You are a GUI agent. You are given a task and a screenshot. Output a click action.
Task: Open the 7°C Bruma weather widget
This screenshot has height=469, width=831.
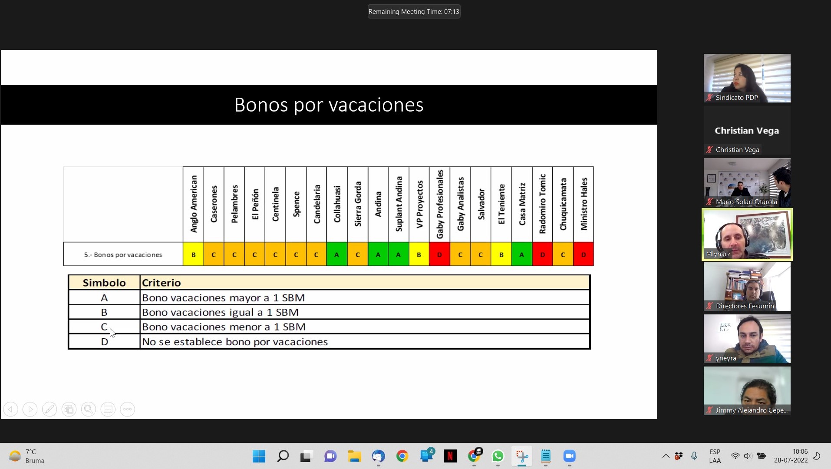27,456
